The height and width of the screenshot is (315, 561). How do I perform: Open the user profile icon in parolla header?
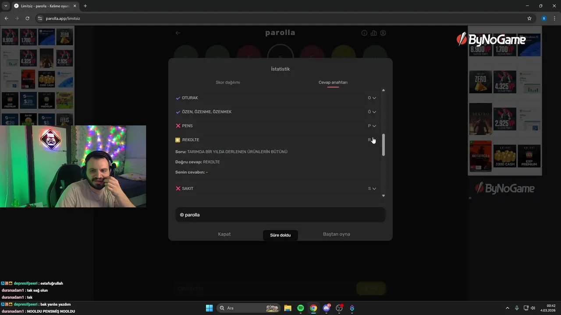(x=383, y=33)
